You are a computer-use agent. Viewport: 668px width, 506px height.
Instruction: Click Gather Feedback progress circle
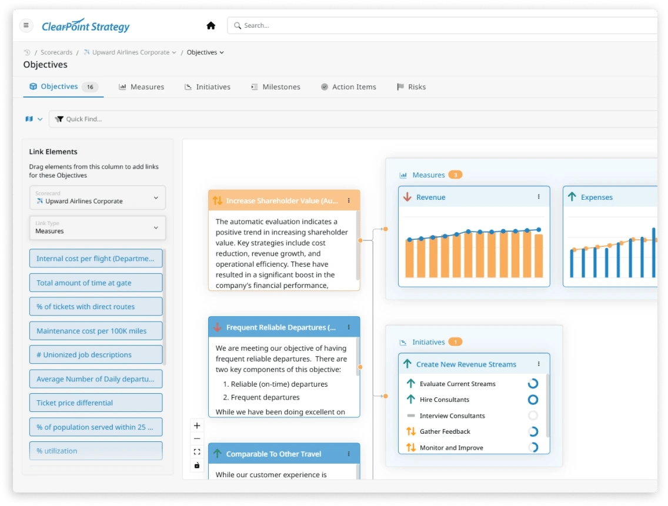click(533, 431)
